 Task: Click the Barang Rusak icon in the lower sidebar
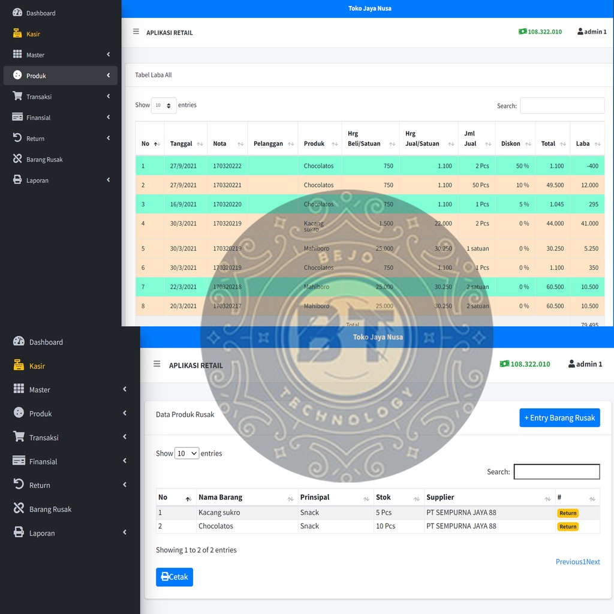pos(19,509)
